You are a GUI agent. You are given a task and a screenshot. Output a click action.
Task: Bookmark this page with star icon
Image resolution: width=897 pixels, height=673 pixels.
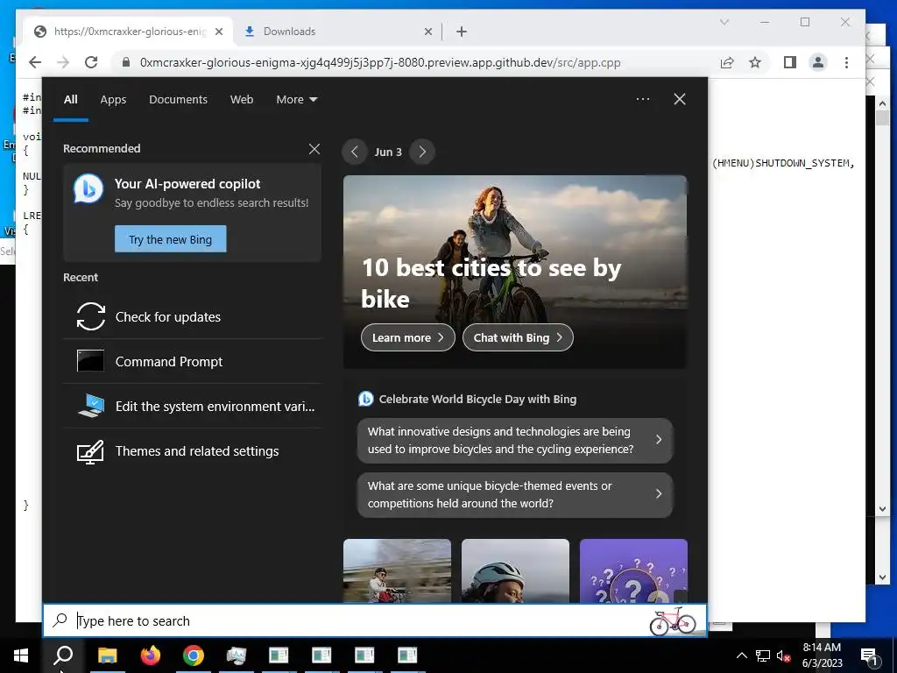(755, 62)
